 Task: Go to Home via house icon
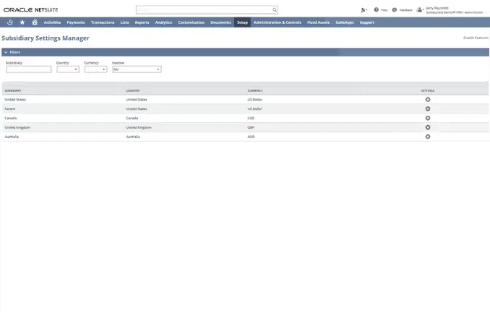[x=34, y=22]
